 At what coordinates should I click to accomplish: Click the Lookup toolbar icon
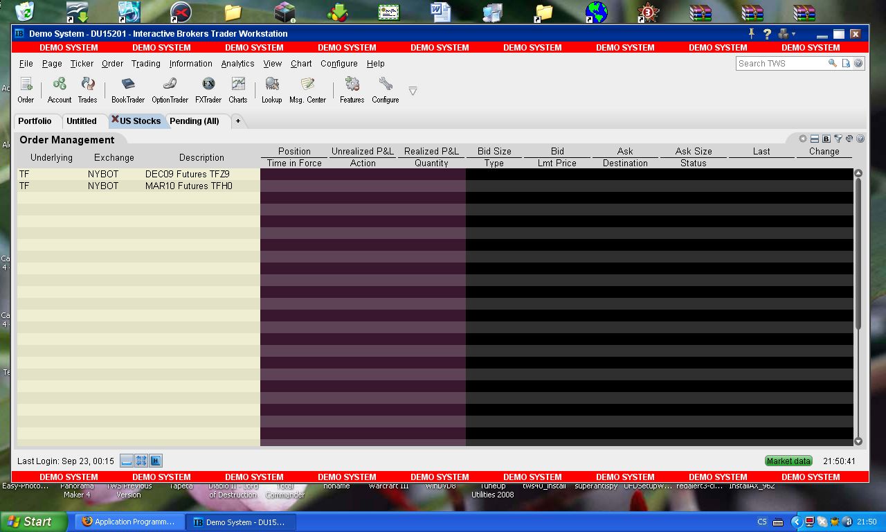[x=272, y=90]
